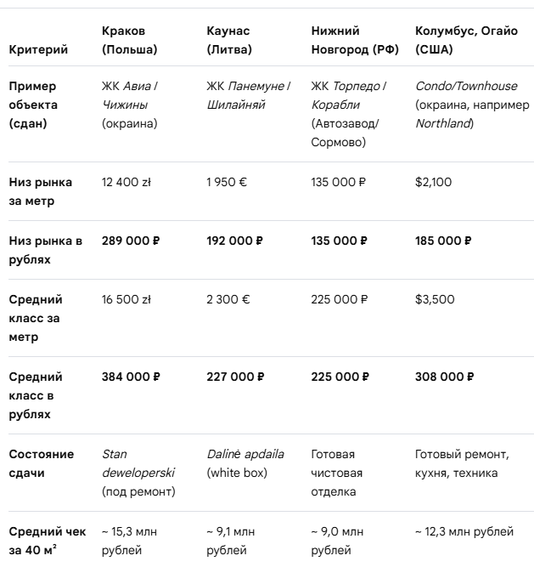Select the bold 384 000 ₽ value
The image size is (534, 567).
point(131,377)
